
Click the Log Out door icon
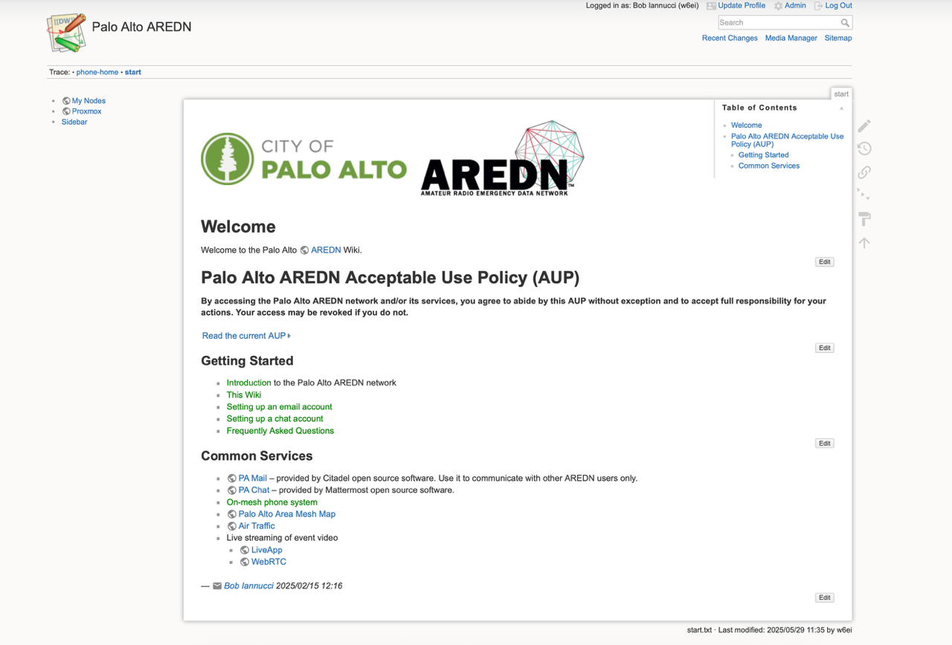pyautogui.click(x=818, y=6)
